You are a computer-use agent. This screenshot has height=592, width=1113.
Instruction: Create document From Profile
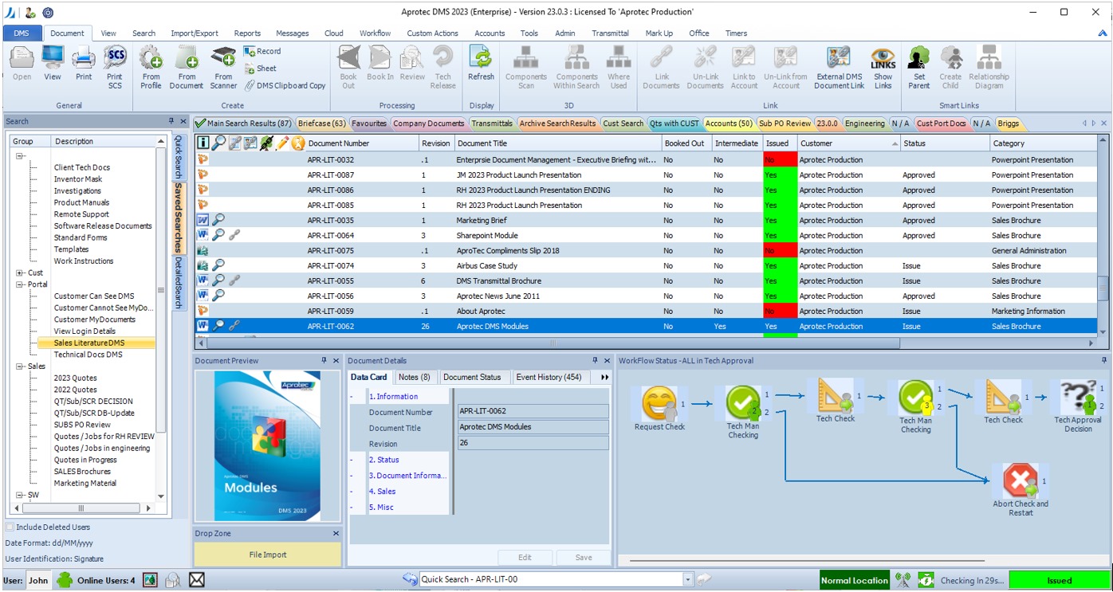point(151,67)
